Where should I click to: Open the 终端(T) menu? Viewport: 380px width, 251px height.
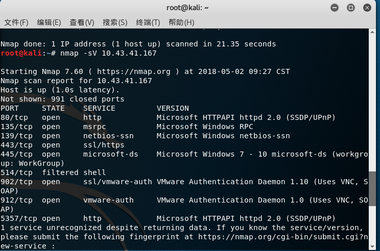coord(148,22)
